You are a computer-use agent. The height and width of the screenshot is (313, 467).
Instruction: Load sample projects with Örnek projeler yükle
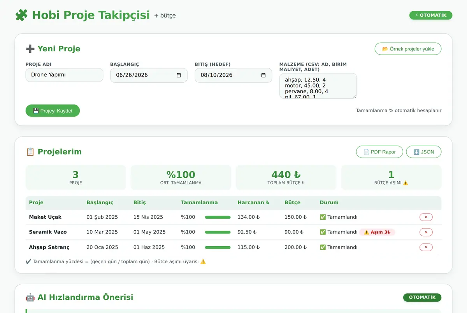coord(408,49)
